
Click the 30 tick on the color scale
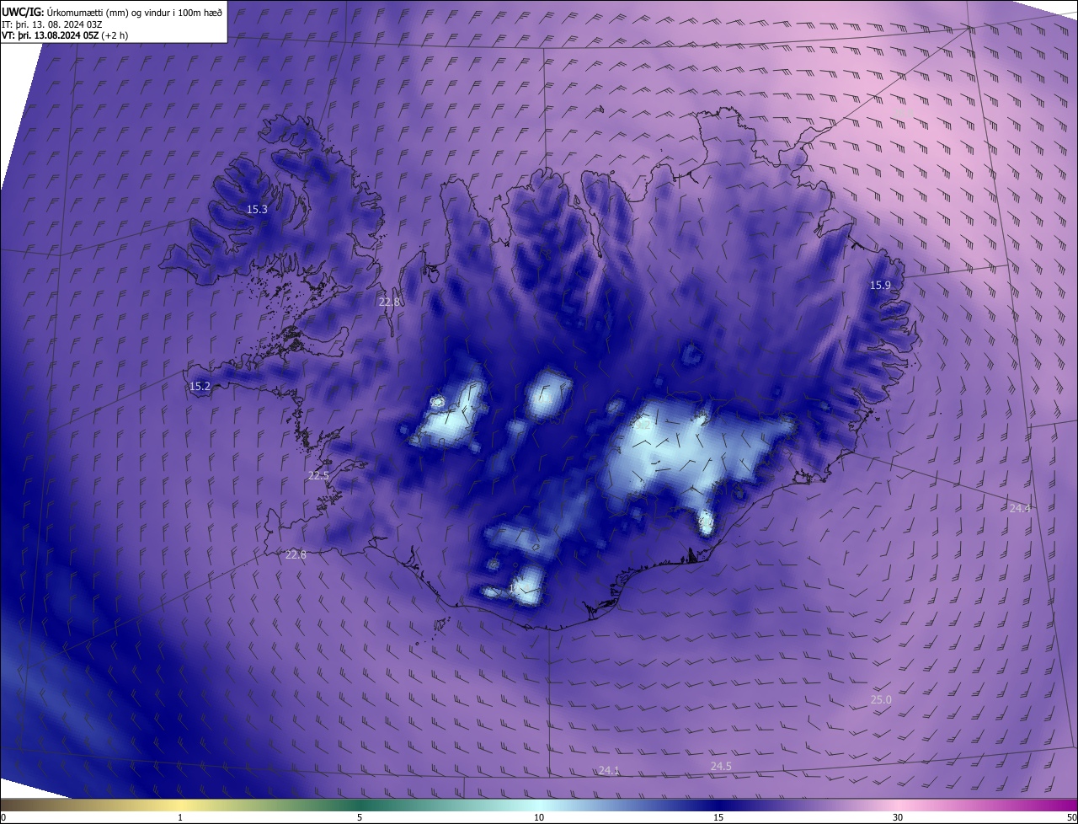(898, 817)
